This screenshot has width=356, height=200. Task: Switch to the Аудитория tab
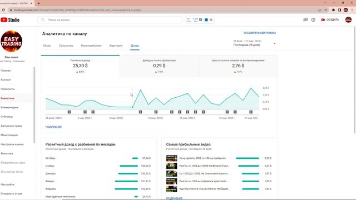[x=116, y=46]
